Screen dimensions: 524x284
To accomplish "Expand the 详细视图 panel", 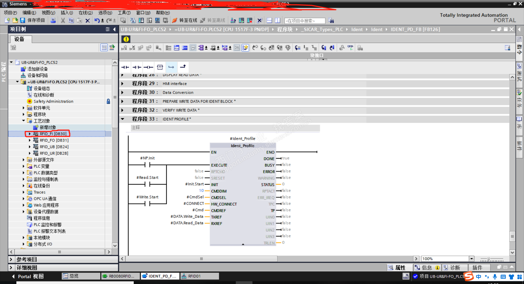I will pos(11,268).
